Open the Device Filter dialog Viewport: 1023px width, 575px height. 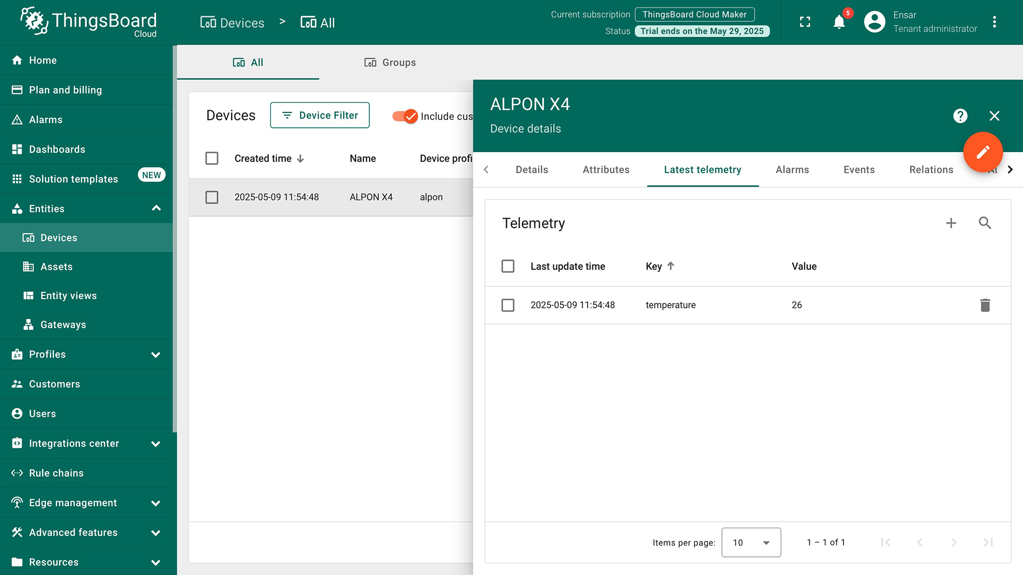tap(320, 115)
